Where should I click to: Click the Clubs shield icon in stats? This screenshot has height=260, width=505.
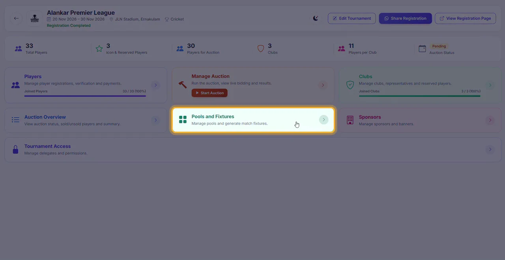pos(260,49)
